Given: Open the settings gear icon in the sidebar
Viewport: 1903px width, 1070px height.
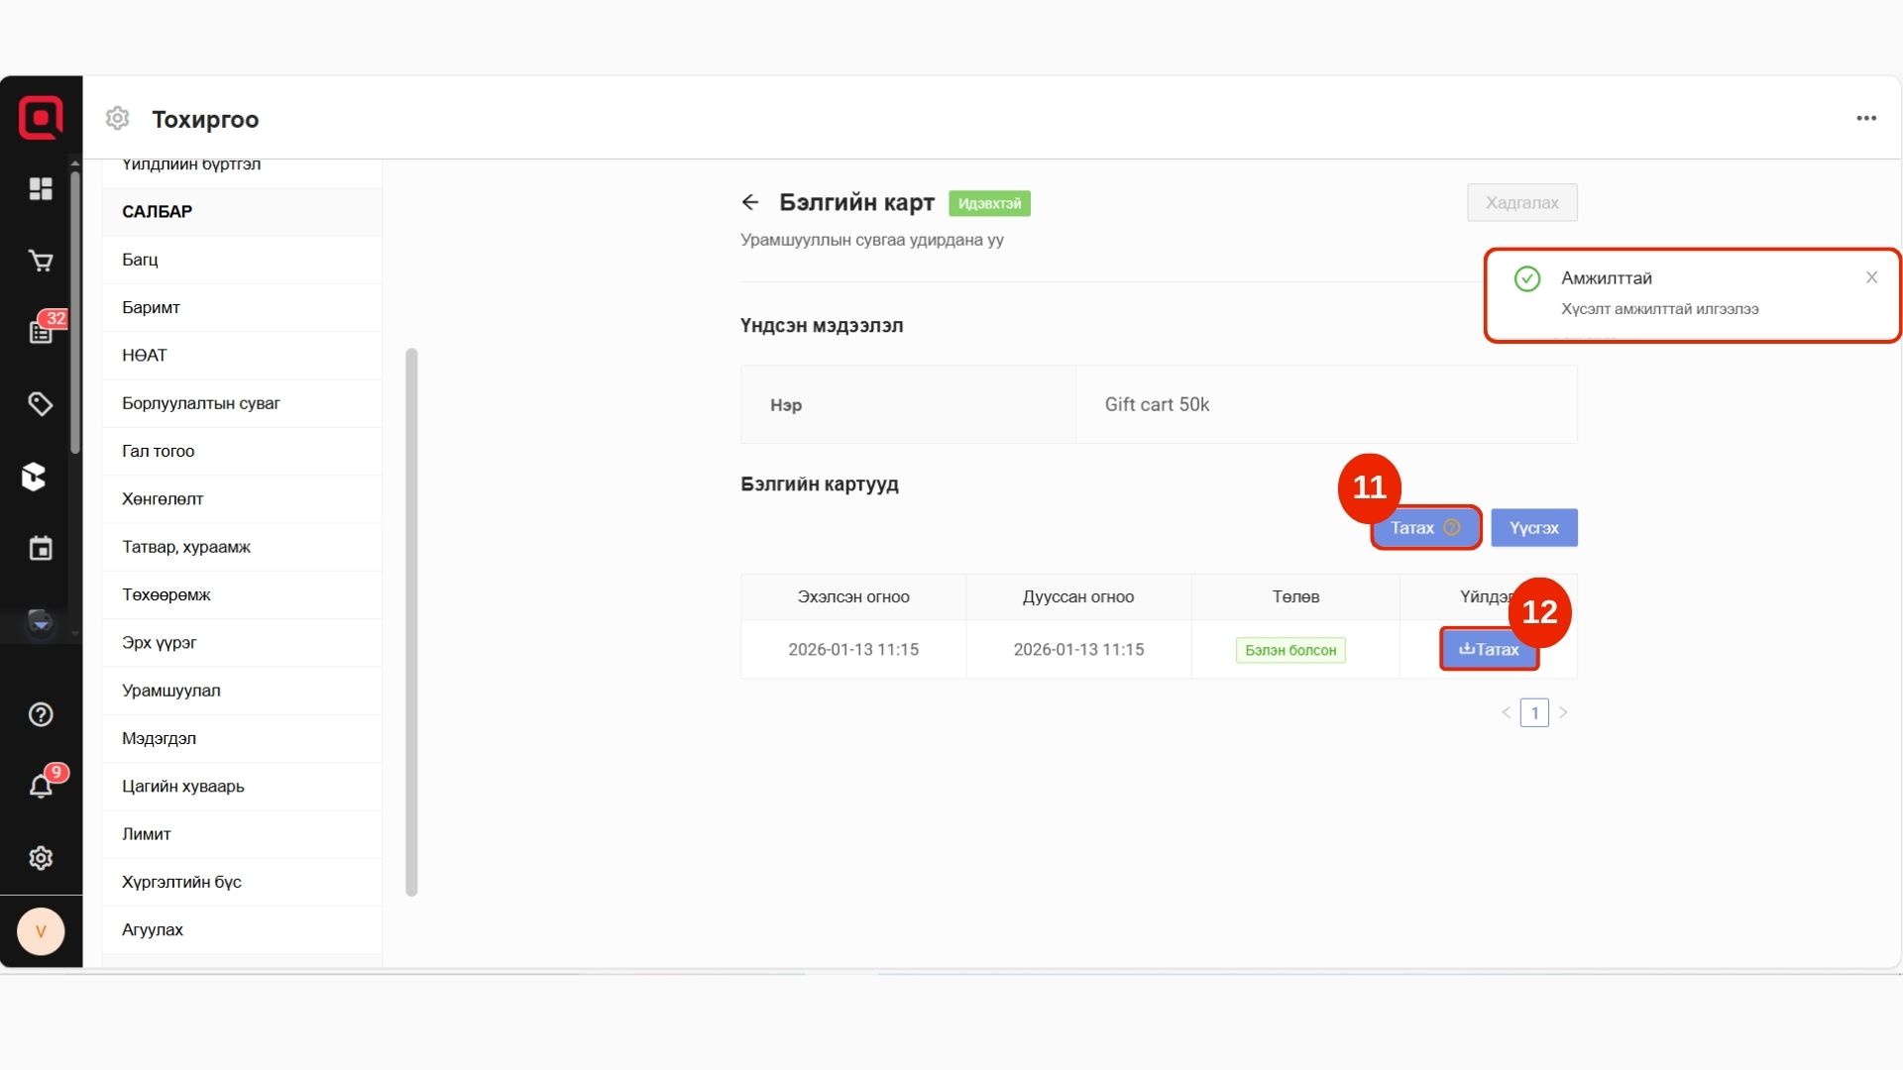Looking at the screenshot, I should pos(41,858).
